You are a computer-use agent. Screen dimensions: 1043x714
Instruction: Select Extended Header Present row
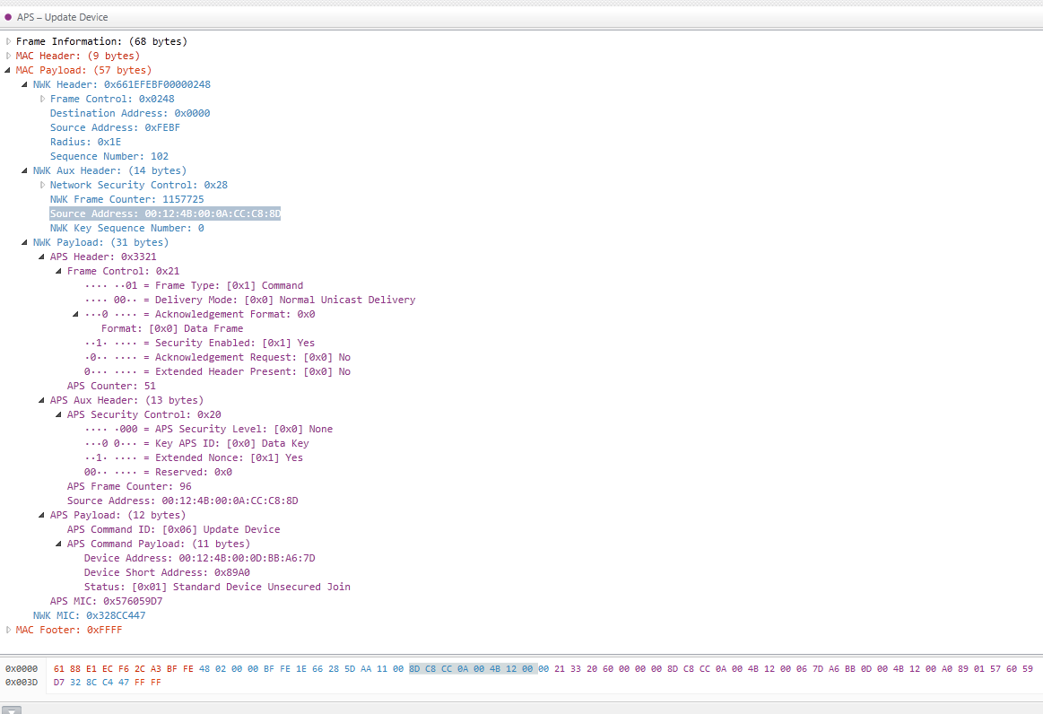[x=218, y=371]
